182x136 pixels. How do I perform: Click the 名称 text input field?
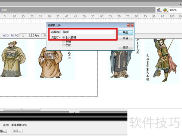(88, 32)
